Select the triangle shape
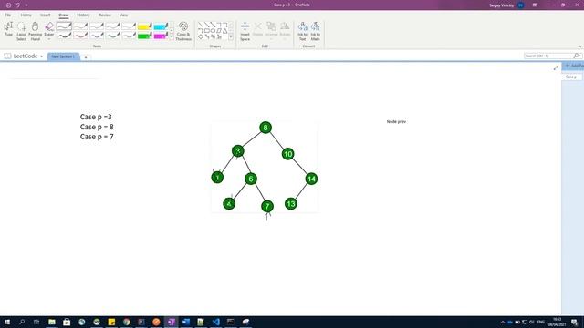The image size is (584, 328). click(225, 31)
